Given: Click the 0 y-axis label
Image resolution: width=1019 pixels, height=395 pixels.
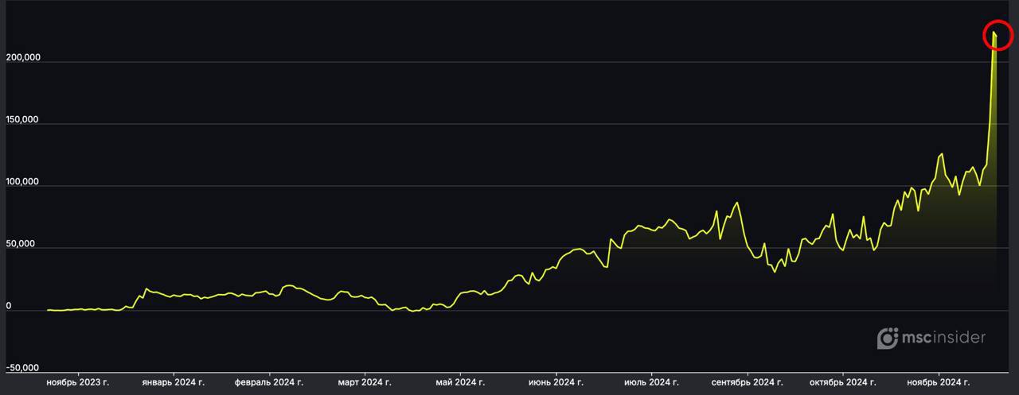Looking at the screenshot, I should click(9, 307).
